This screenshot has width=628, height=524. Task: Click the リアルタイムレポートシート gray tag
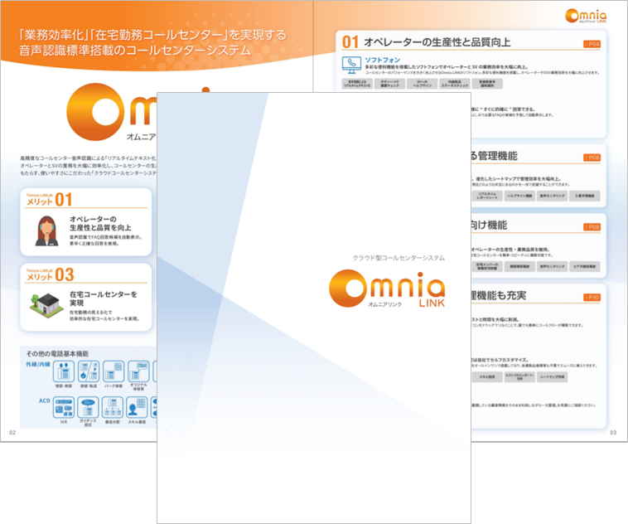(487, 196)
